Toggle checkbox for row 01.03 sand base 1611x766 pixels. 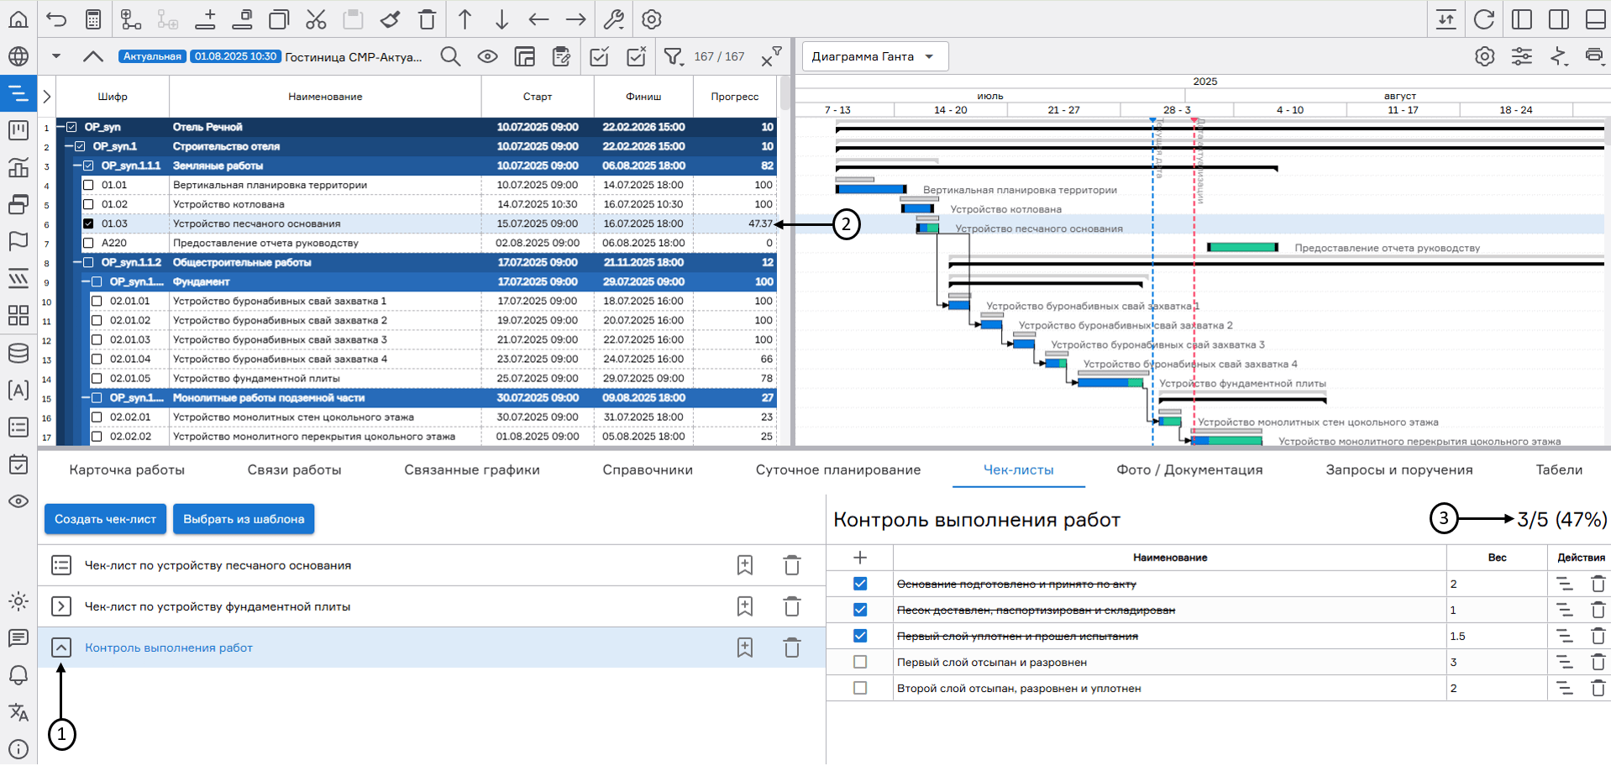pos(88,223)
